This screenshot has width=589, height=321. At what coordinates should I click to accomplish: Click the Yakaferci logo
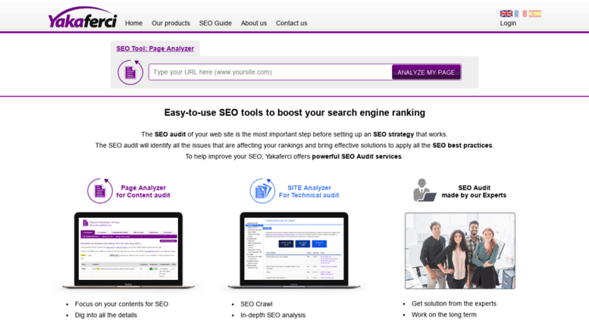pos(83,17)
